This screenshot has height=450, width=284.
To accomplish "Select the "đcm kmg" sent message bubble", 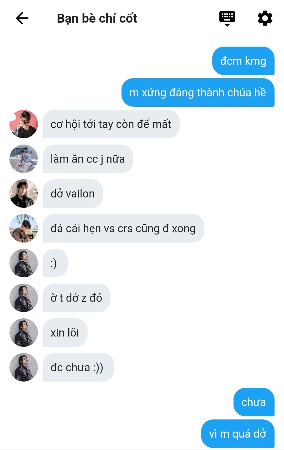I will pyautogui.click(x=243, y=61).
